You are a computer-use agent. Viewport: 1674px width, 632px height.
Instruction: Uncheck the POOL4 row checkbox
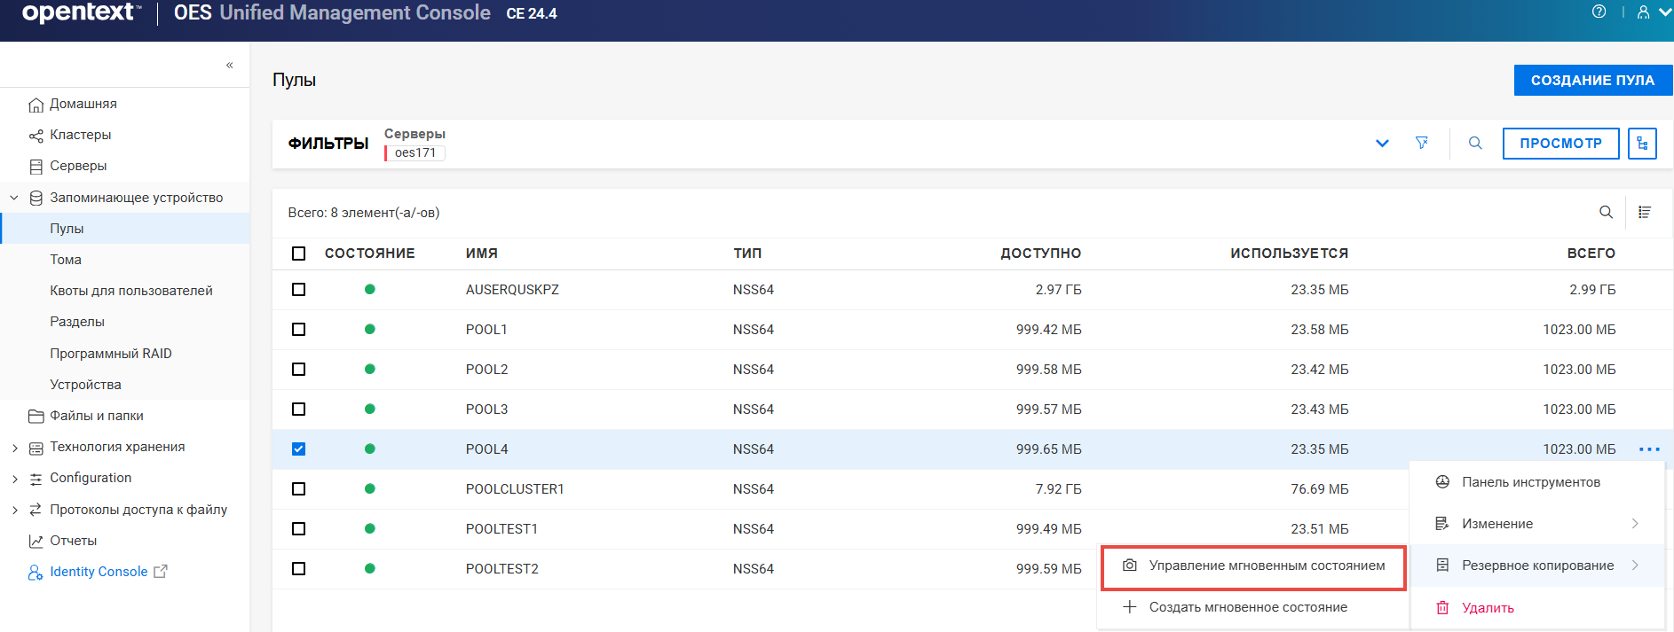(298, 449)
